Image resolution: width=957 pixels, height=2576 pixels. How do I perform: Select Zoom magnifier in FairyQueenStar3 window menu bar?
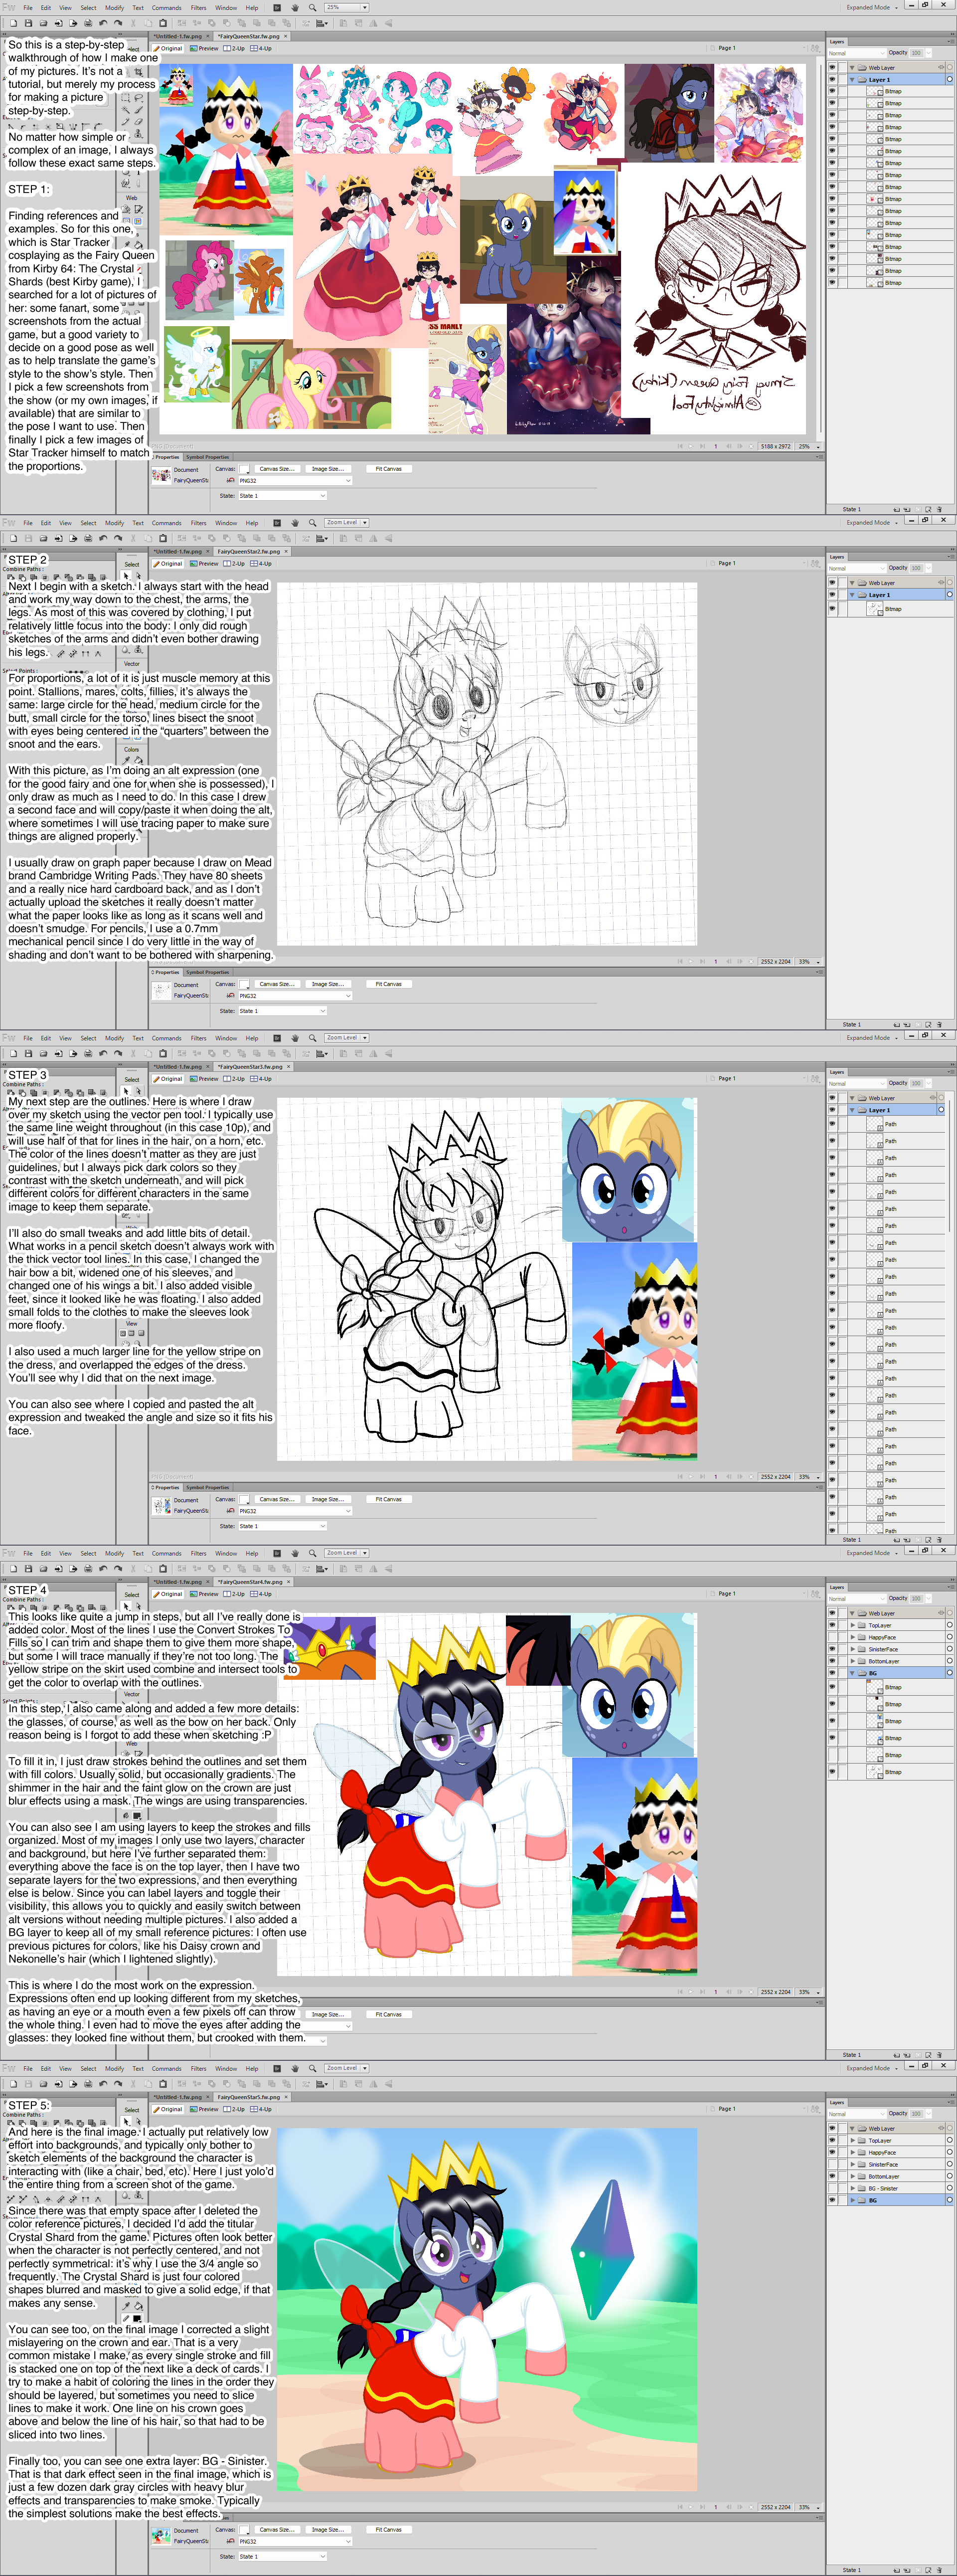(x=313, y=1038)
